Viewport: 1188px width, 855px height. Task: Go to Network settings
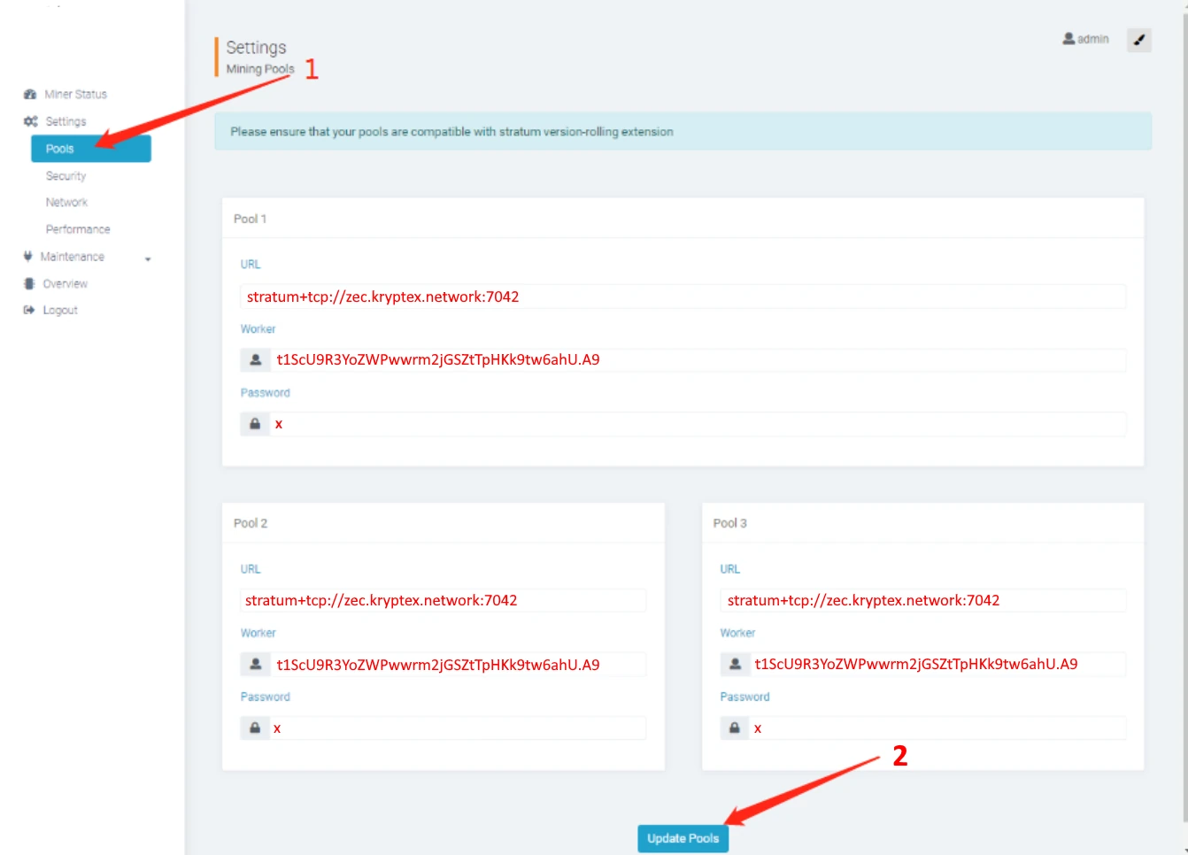67,203
